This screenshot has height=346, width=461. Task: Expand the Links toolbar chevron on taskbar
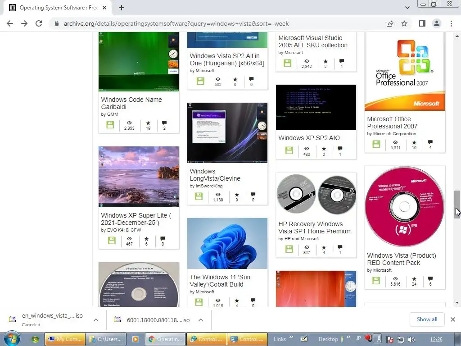[x=291, y=337]
